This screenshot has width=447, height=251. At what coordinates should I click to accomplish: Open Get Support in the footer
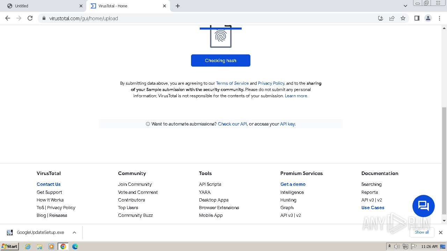coord(49,192)
